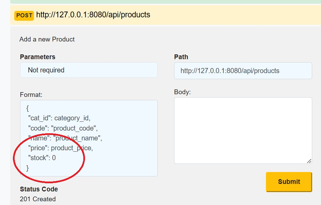The width and height of the screenshot is (321, 205).
Task: Click the Submit button
Action: pyautogui.click(x=289, y=182)
